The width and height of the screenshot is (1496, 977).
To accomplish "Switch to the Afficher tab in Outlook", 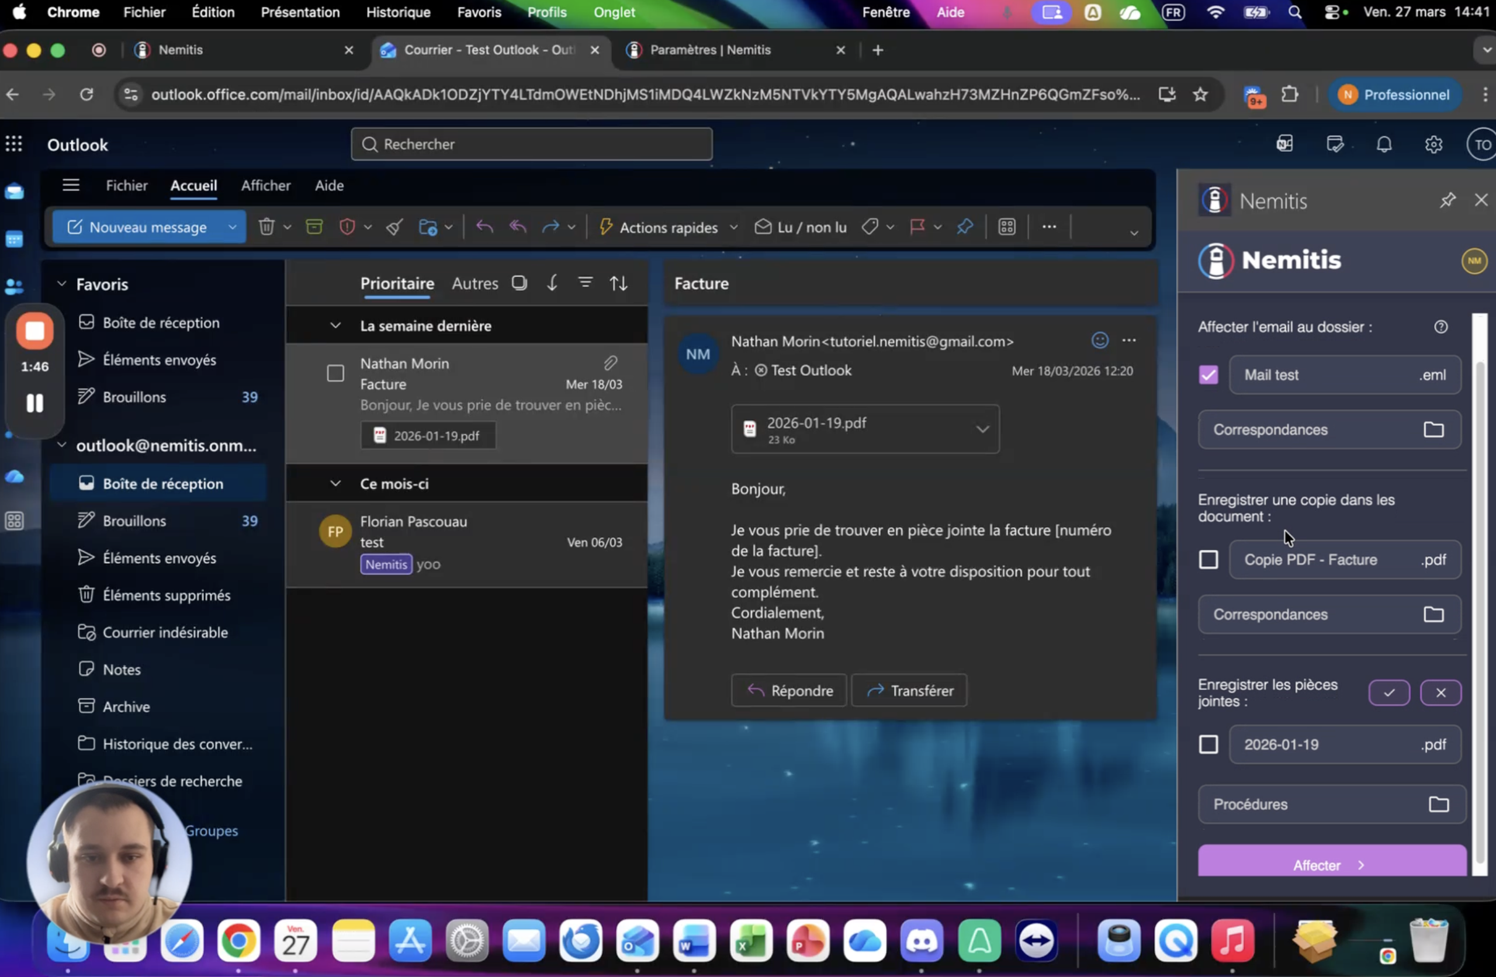I will pos(266,185).
